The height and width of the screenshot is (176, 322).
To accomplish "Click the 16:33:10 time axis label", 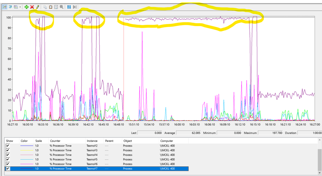I will pos(43,124).
